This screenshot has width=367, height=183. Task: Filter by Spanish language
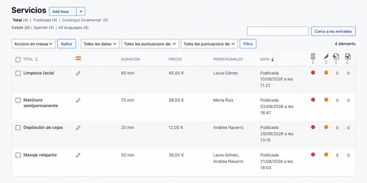tap(44, 28)
